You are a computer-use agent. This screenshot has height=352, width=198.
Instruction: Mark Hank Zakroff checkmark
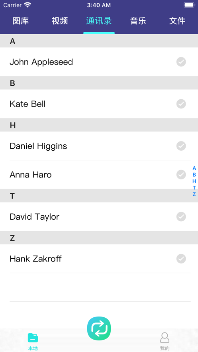(181, 259)
